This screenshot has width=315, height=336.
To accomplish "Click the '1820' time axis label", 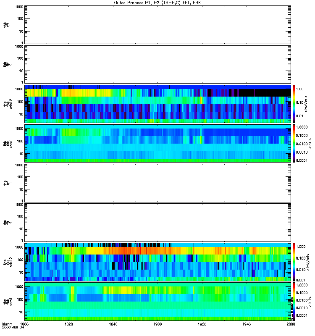I will [69, 324].
